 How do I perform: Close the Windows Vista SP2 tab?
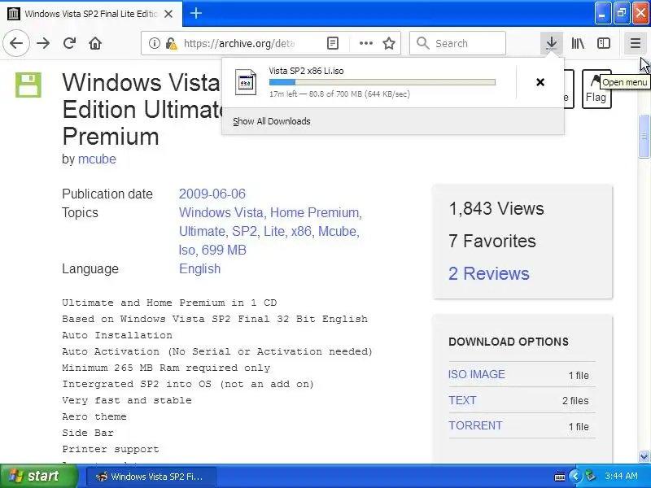pos(168,14)
